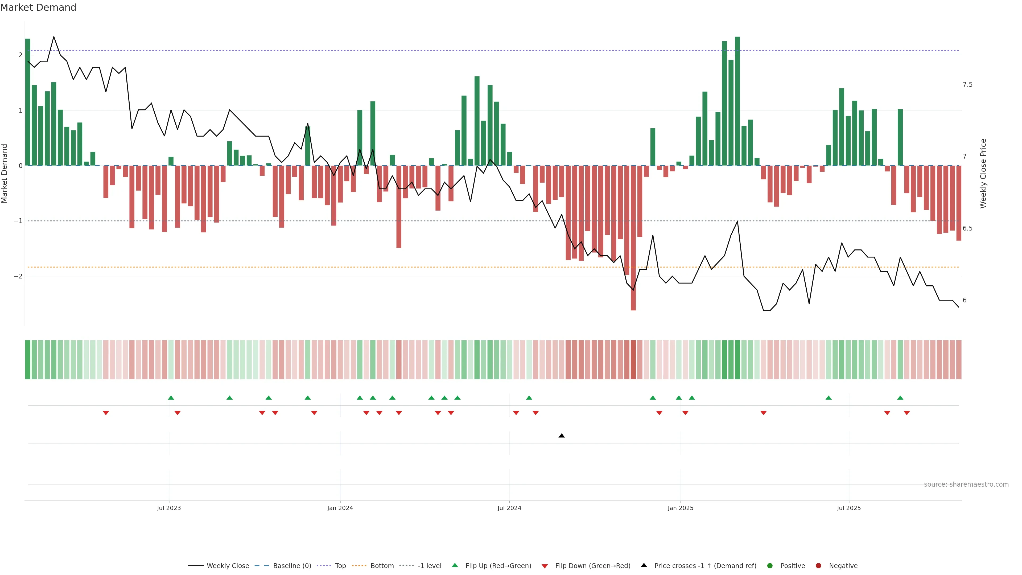Click the leftmost red Flip Down marker
Viewport: 1022px width, 575px height.
106,413
